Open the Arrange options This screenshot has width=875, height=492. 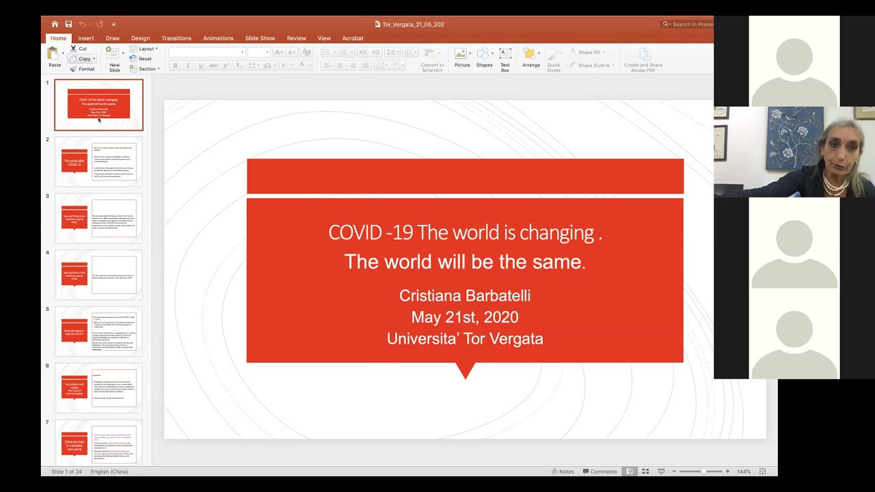[x=531, y=58]
